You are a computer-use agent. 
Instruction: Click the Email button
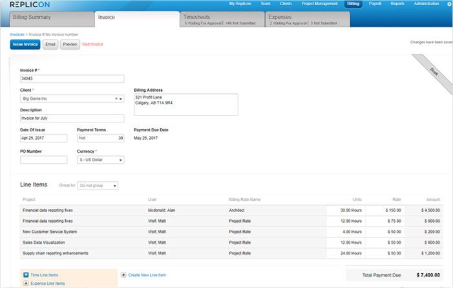pyautogui.click(x=50, y=44)
